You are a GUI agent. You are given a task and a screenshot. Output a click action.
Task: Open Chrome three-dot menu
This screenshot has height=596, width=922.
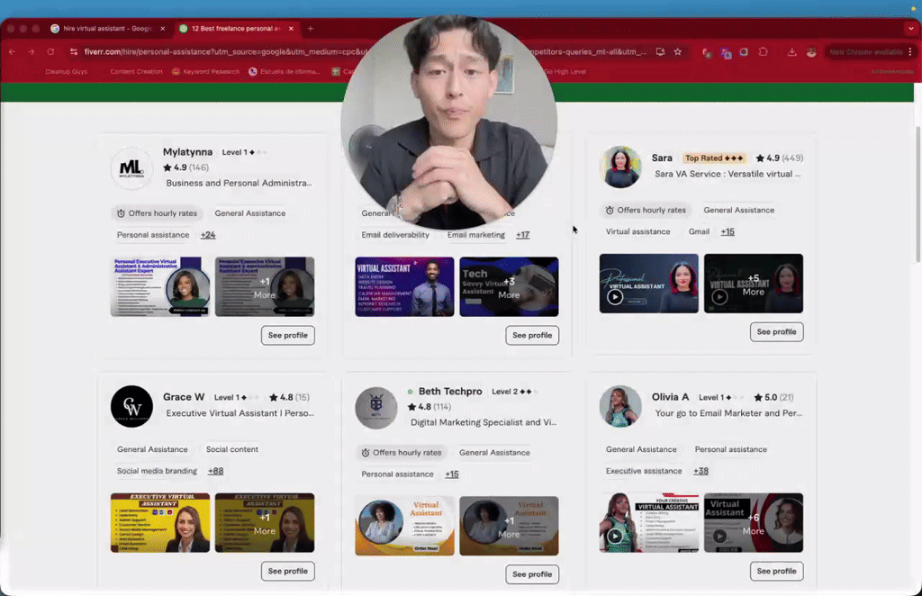pos(910,51)
